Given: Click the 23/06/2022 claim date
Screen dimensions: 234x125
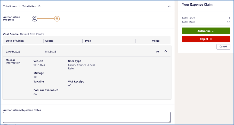Looking at the screenshot, I should (13, 52).
